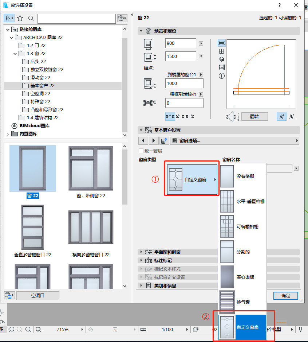This screenshot has width=308, height=342.
Task: Click the elevation preview mode icon
Action: (221, 67)
